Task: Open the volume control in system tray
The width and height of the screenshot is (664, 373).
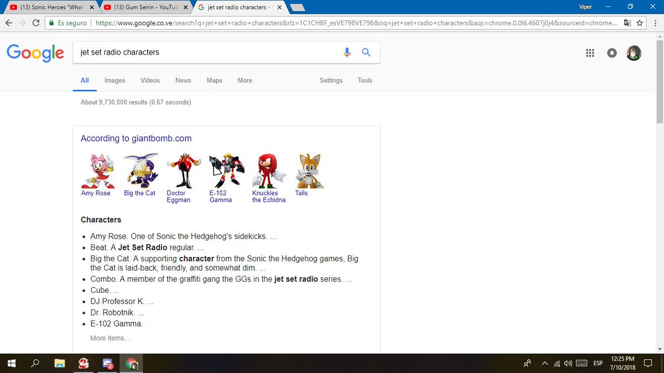Action: coord(568,364)
